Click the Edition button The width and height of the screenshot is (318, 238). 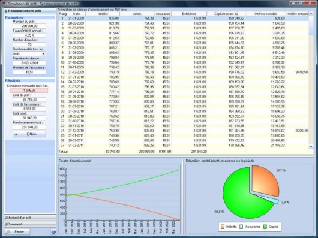point(29,134)
